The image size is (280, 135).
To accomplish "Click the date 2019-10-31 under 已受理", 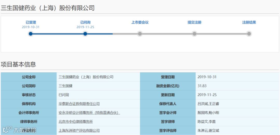I will (31, 27).
